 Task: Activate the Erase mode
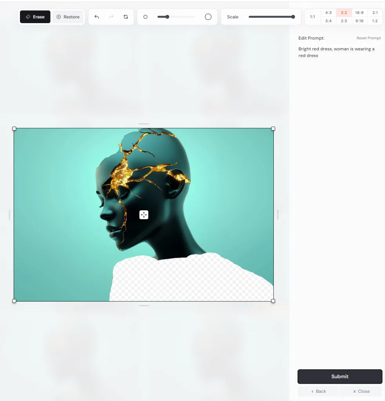point(35,17)
